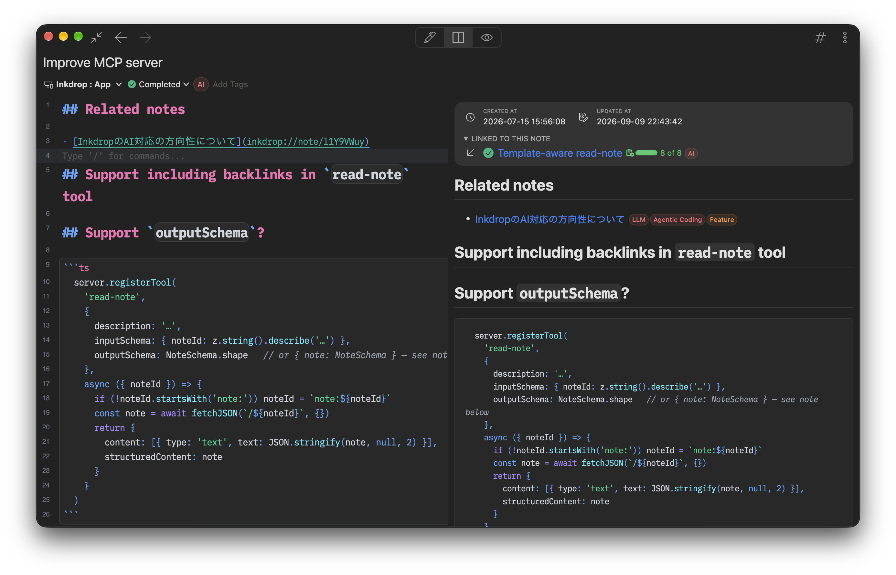
Task: Change the Completed status dropdown
Action: (158, 84)
